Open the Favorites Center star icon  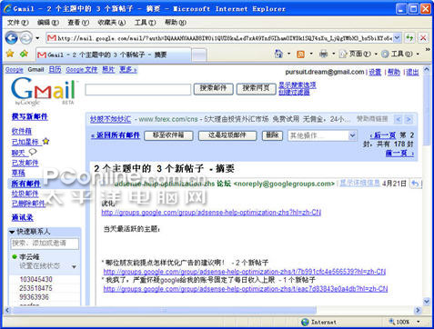coord(10,54)
